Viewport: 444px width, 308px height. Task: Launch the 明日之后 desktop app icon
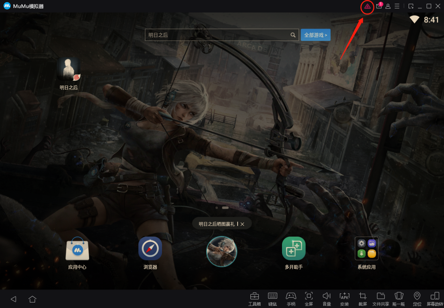pos(69,69)
